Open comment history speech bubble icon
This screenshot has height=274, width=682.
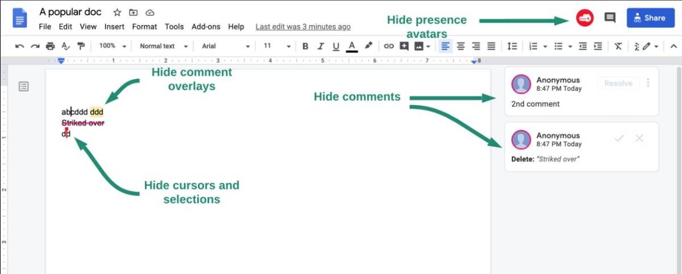tap(610, 18)
